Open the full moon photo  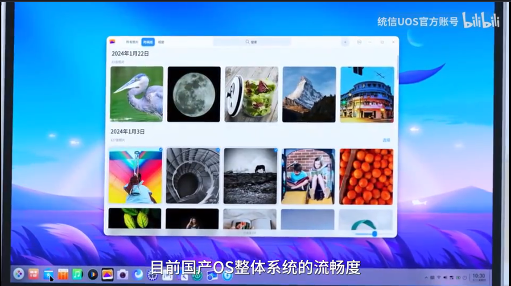(194, 94)
